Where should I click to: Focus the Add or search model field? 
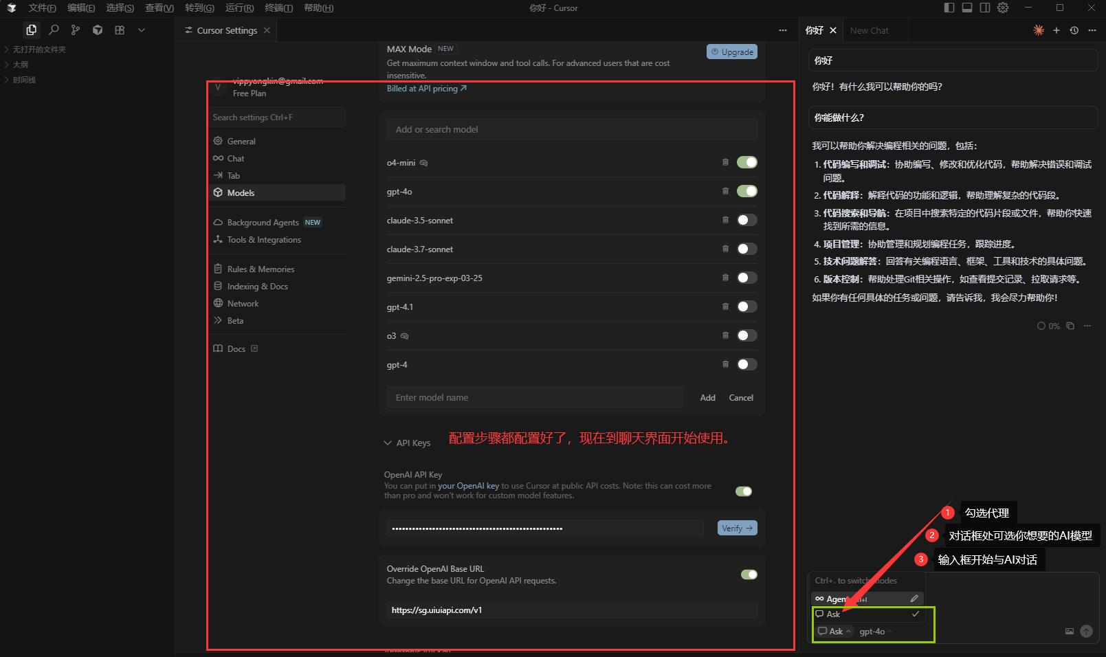pyautogui.click(x=572, y=129)
